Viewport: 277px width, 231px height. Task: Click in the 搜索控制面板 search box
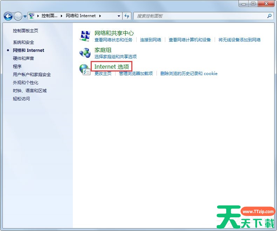[x=200, y=16]
